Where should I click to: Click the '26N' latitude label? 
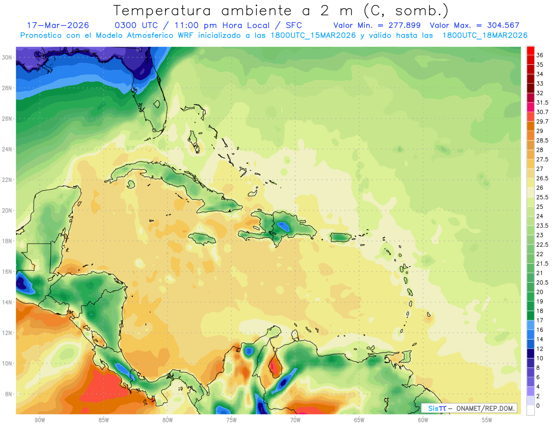point(8,119)
